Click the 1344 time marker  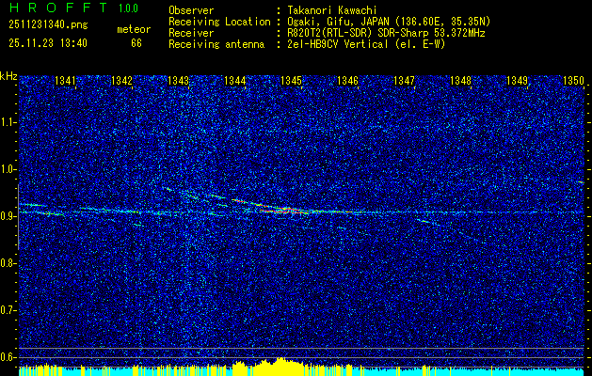click(235, 81)
